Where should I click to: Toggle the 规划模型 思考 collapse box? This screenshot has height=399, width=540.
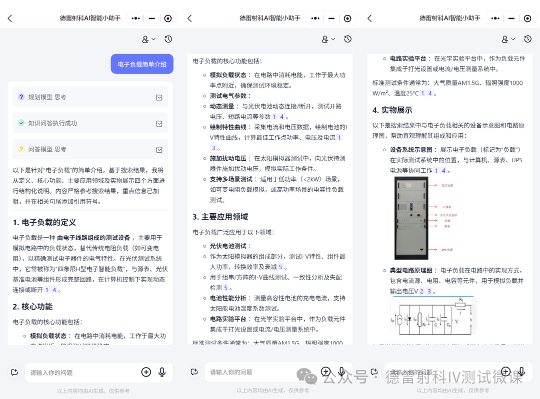[159, 97]
